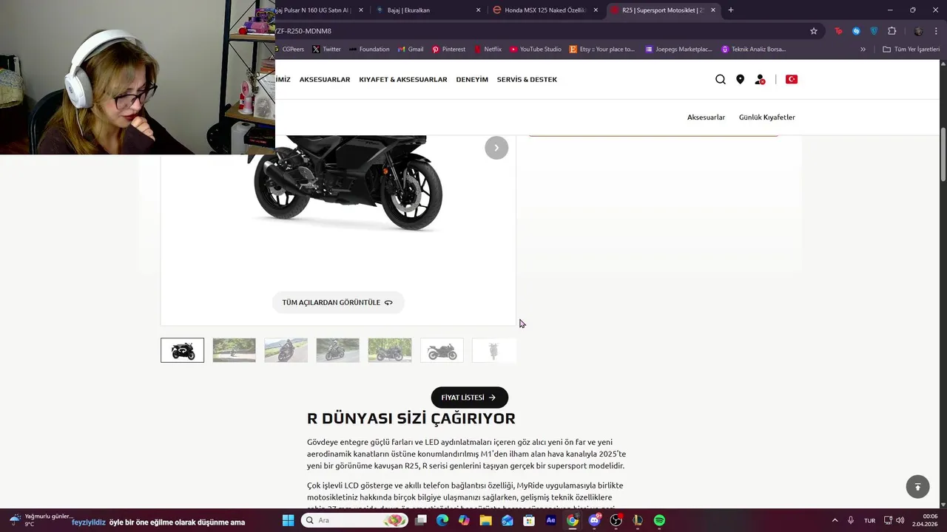Open the Pinterest bookmark
Screen dimensions: 947x532
448,50
